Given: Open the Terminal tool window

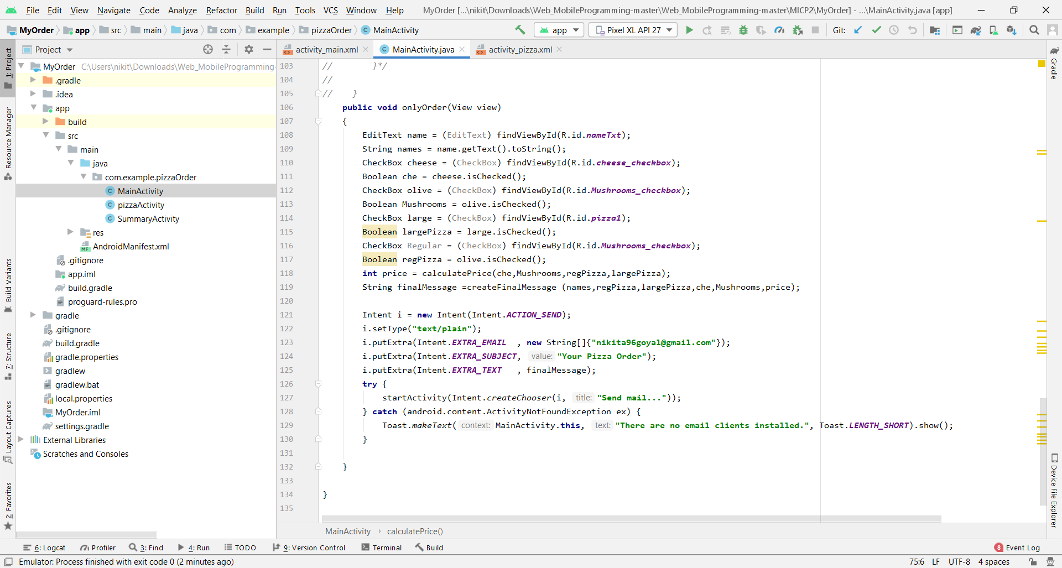Looking at the screenshot, I should tap(382, 548).
